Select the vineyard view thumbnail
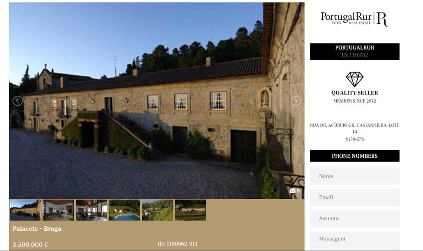Screen dimensions: 423x251 coord(190,210)
